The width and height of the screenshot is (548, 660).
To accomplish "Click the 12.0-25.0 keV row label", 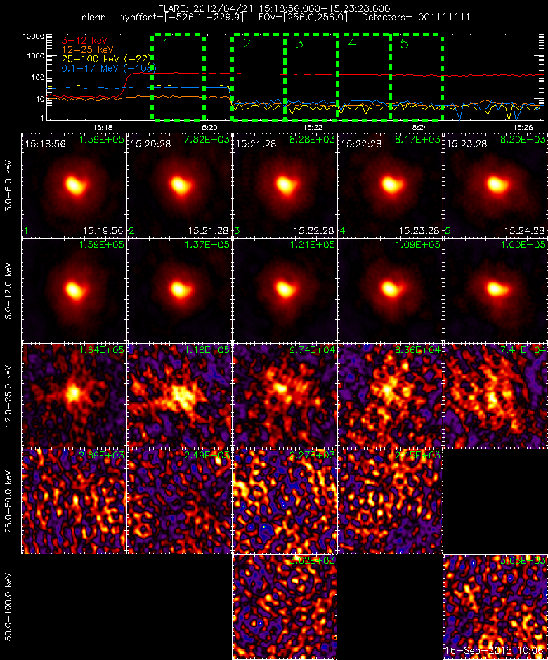I will (x=8, y=396).
